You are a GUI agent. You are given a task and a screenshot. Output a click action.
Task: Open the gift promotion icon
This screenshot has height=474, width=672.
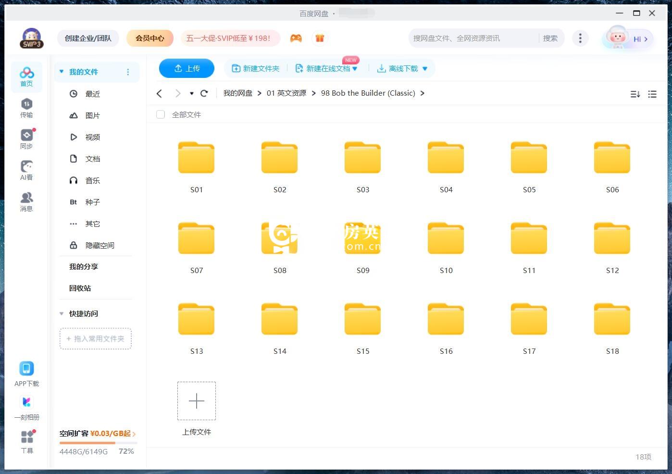coord(320,38)
